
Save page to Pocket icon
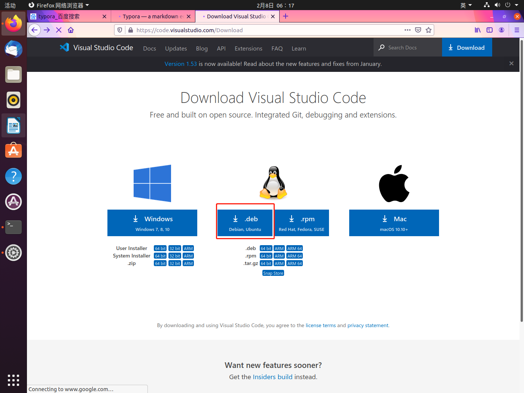tap(418, 30)
